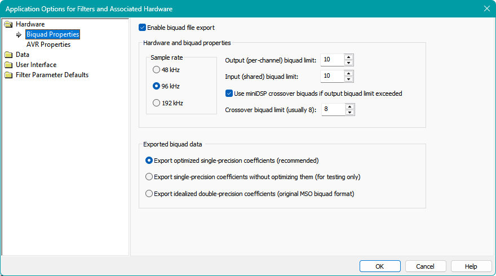This screenshot has width=496, height=276.
Task: Click the Filter Parameter Defaults folder icon
Action: click(x=8, y=75)
